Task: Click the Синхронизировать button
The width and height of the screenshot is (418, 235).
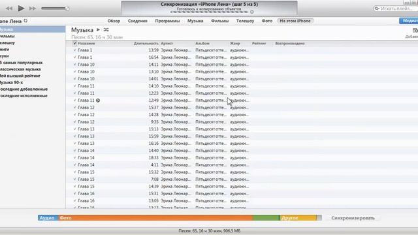Action: (353, 218)
